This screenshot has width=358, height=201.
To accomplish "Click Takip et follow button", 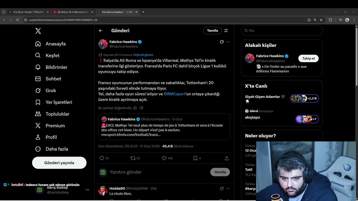I will click(308, 58).
